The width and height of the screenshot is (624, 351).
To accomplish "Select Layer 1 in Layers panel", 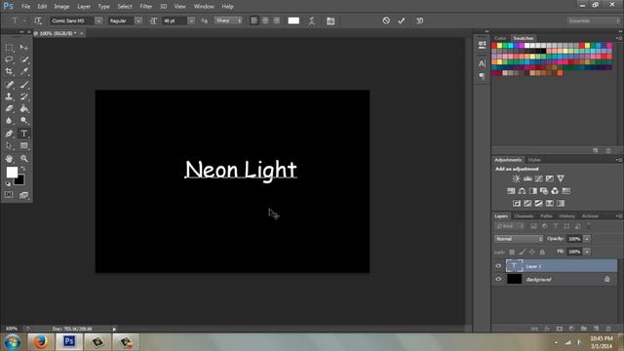I will 562,266.
